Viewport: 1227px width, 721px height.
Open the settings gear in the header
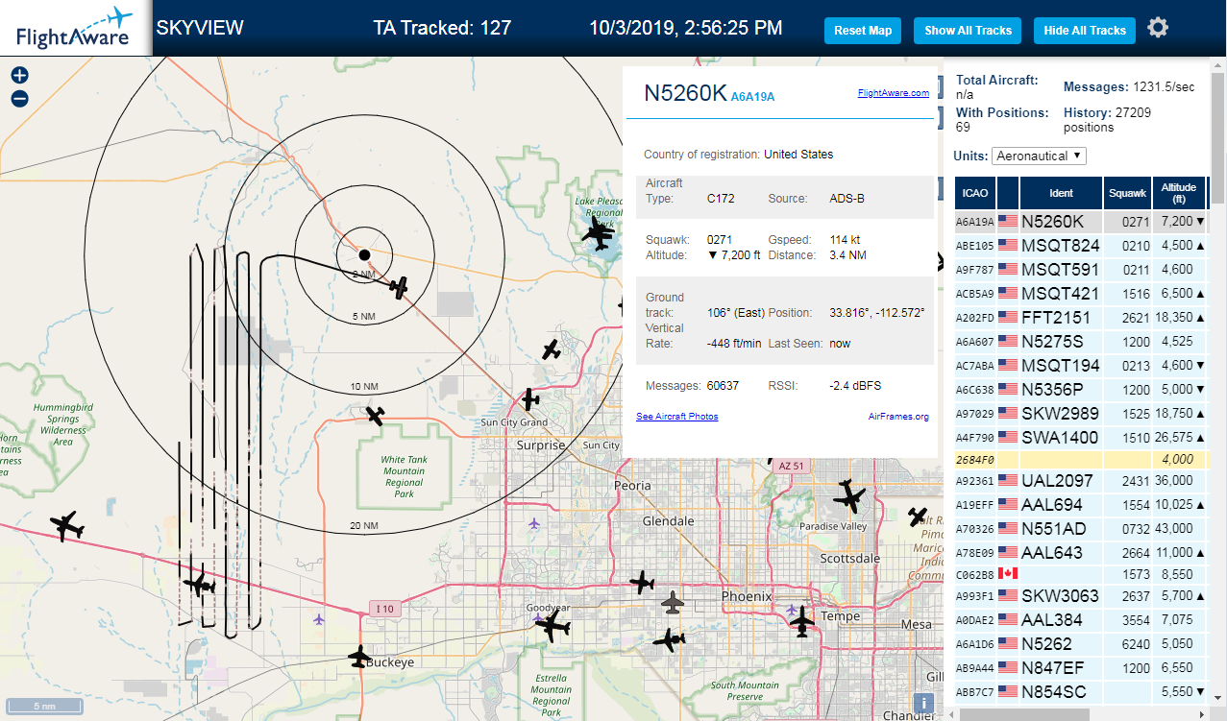pos(1158,27)
